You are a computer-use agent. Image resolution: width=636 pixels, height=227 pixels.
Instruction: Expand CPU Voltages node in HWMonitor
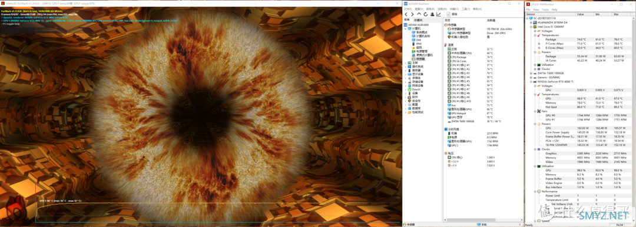535,31
